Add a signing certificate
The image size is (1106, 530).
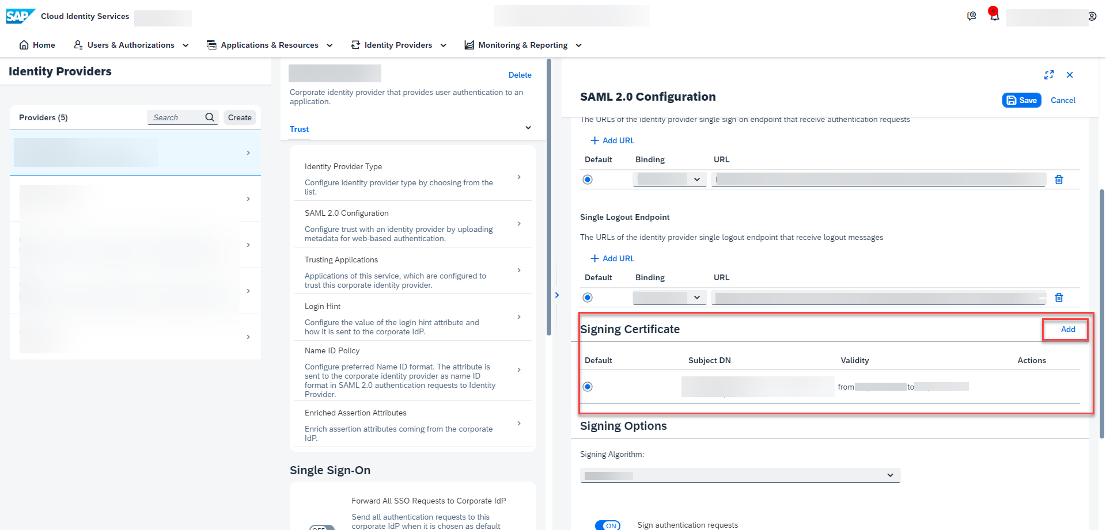[x=1068, y=329]
